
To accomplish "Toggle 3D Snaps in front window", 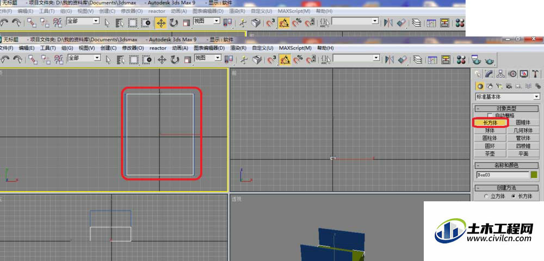I will [x=271, y=60].
